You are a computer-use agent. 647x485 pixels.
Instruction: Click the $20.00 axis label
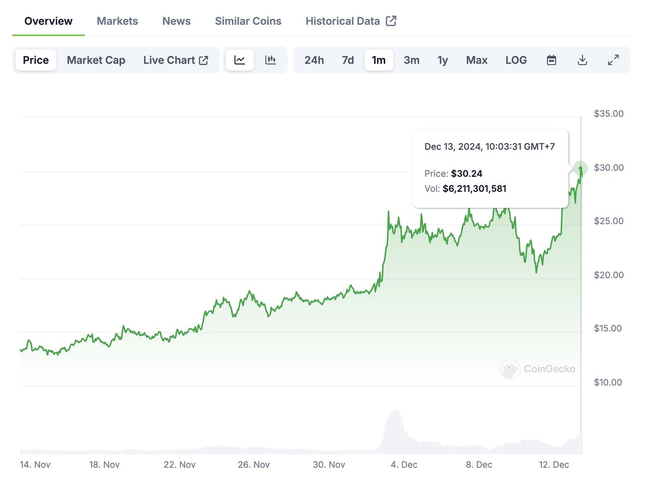tap(609, 275)
